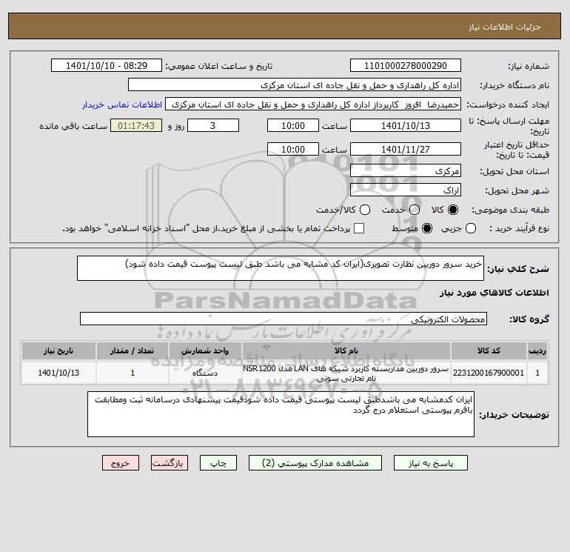Click goods group field محصولات الکترونیکی
570x552 pixels.
tap(284, 319)
